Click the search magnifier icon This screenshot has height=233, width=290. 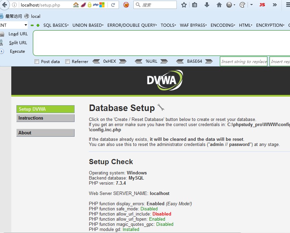click(138, 5)
